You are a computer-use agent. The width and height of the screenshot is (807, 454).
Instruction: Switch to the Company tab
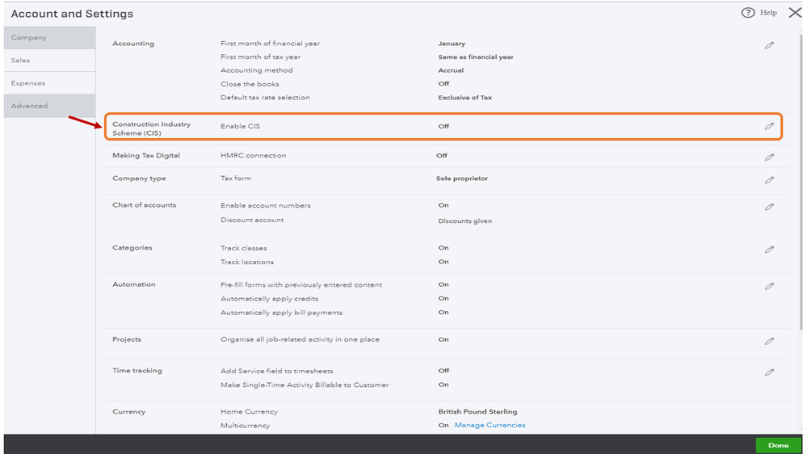coord(29,38)
